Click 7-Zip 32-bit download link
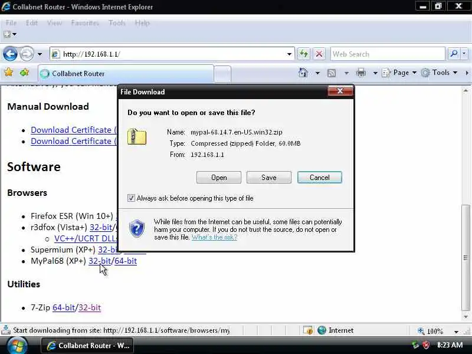Viewport: 472px width, 354px height. [90, 307]
